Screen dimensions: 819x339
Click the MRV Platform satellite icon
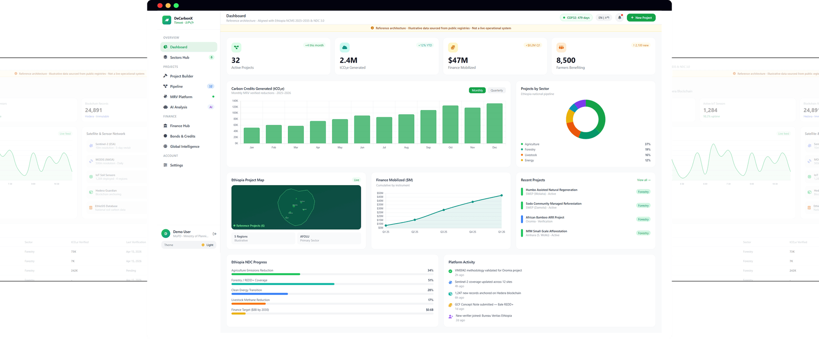point(165,97)
